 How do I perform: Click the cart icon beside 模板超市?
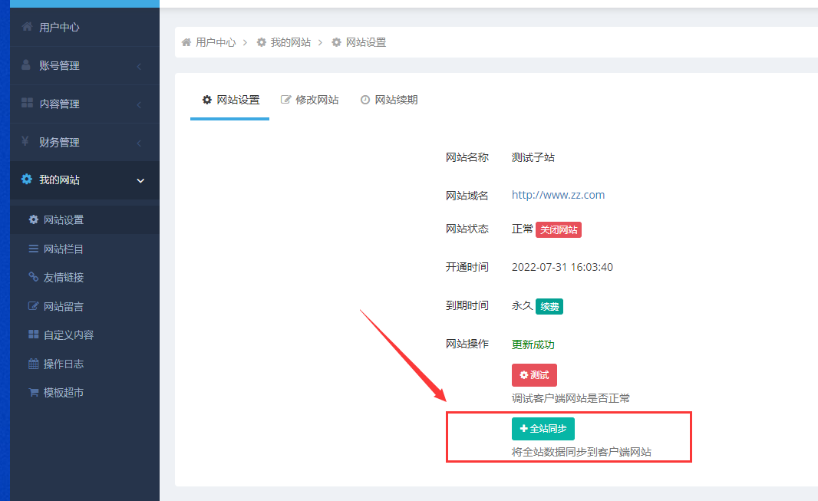(x=34, y=392)
